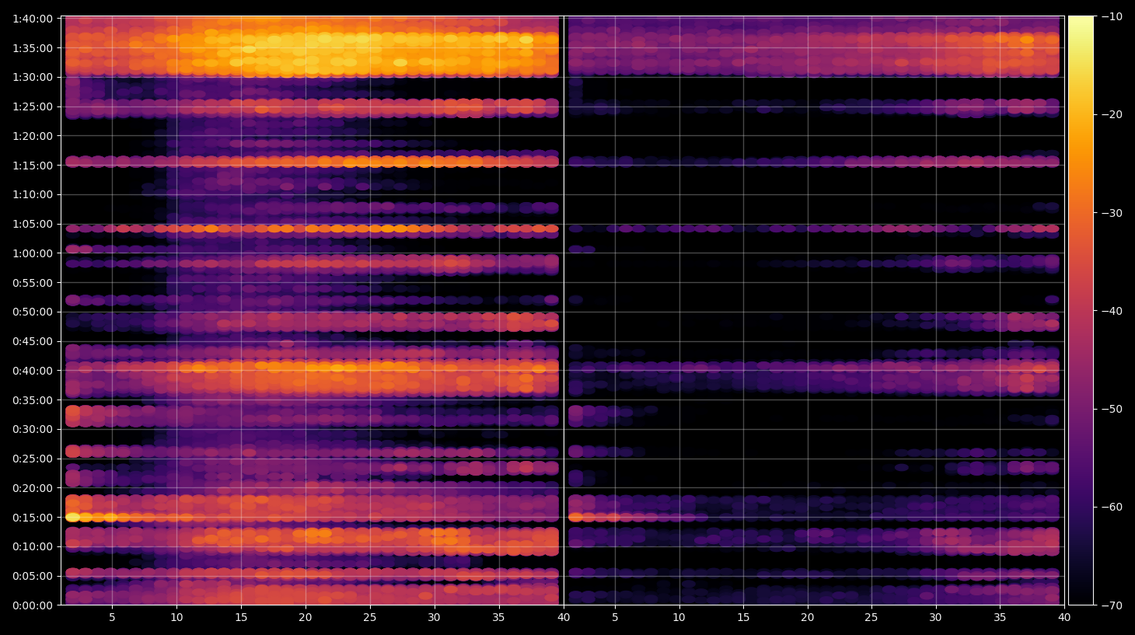Select the −60 colorbar tick label
The height and width of the screenshot is (635, 1135).
coord(1111,507)
